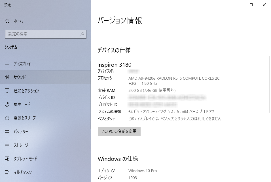Image resolution: width=271 pixels, height=182 pixels.
Task: Open ストレージ settings
Action: click(x=45, y=145)
